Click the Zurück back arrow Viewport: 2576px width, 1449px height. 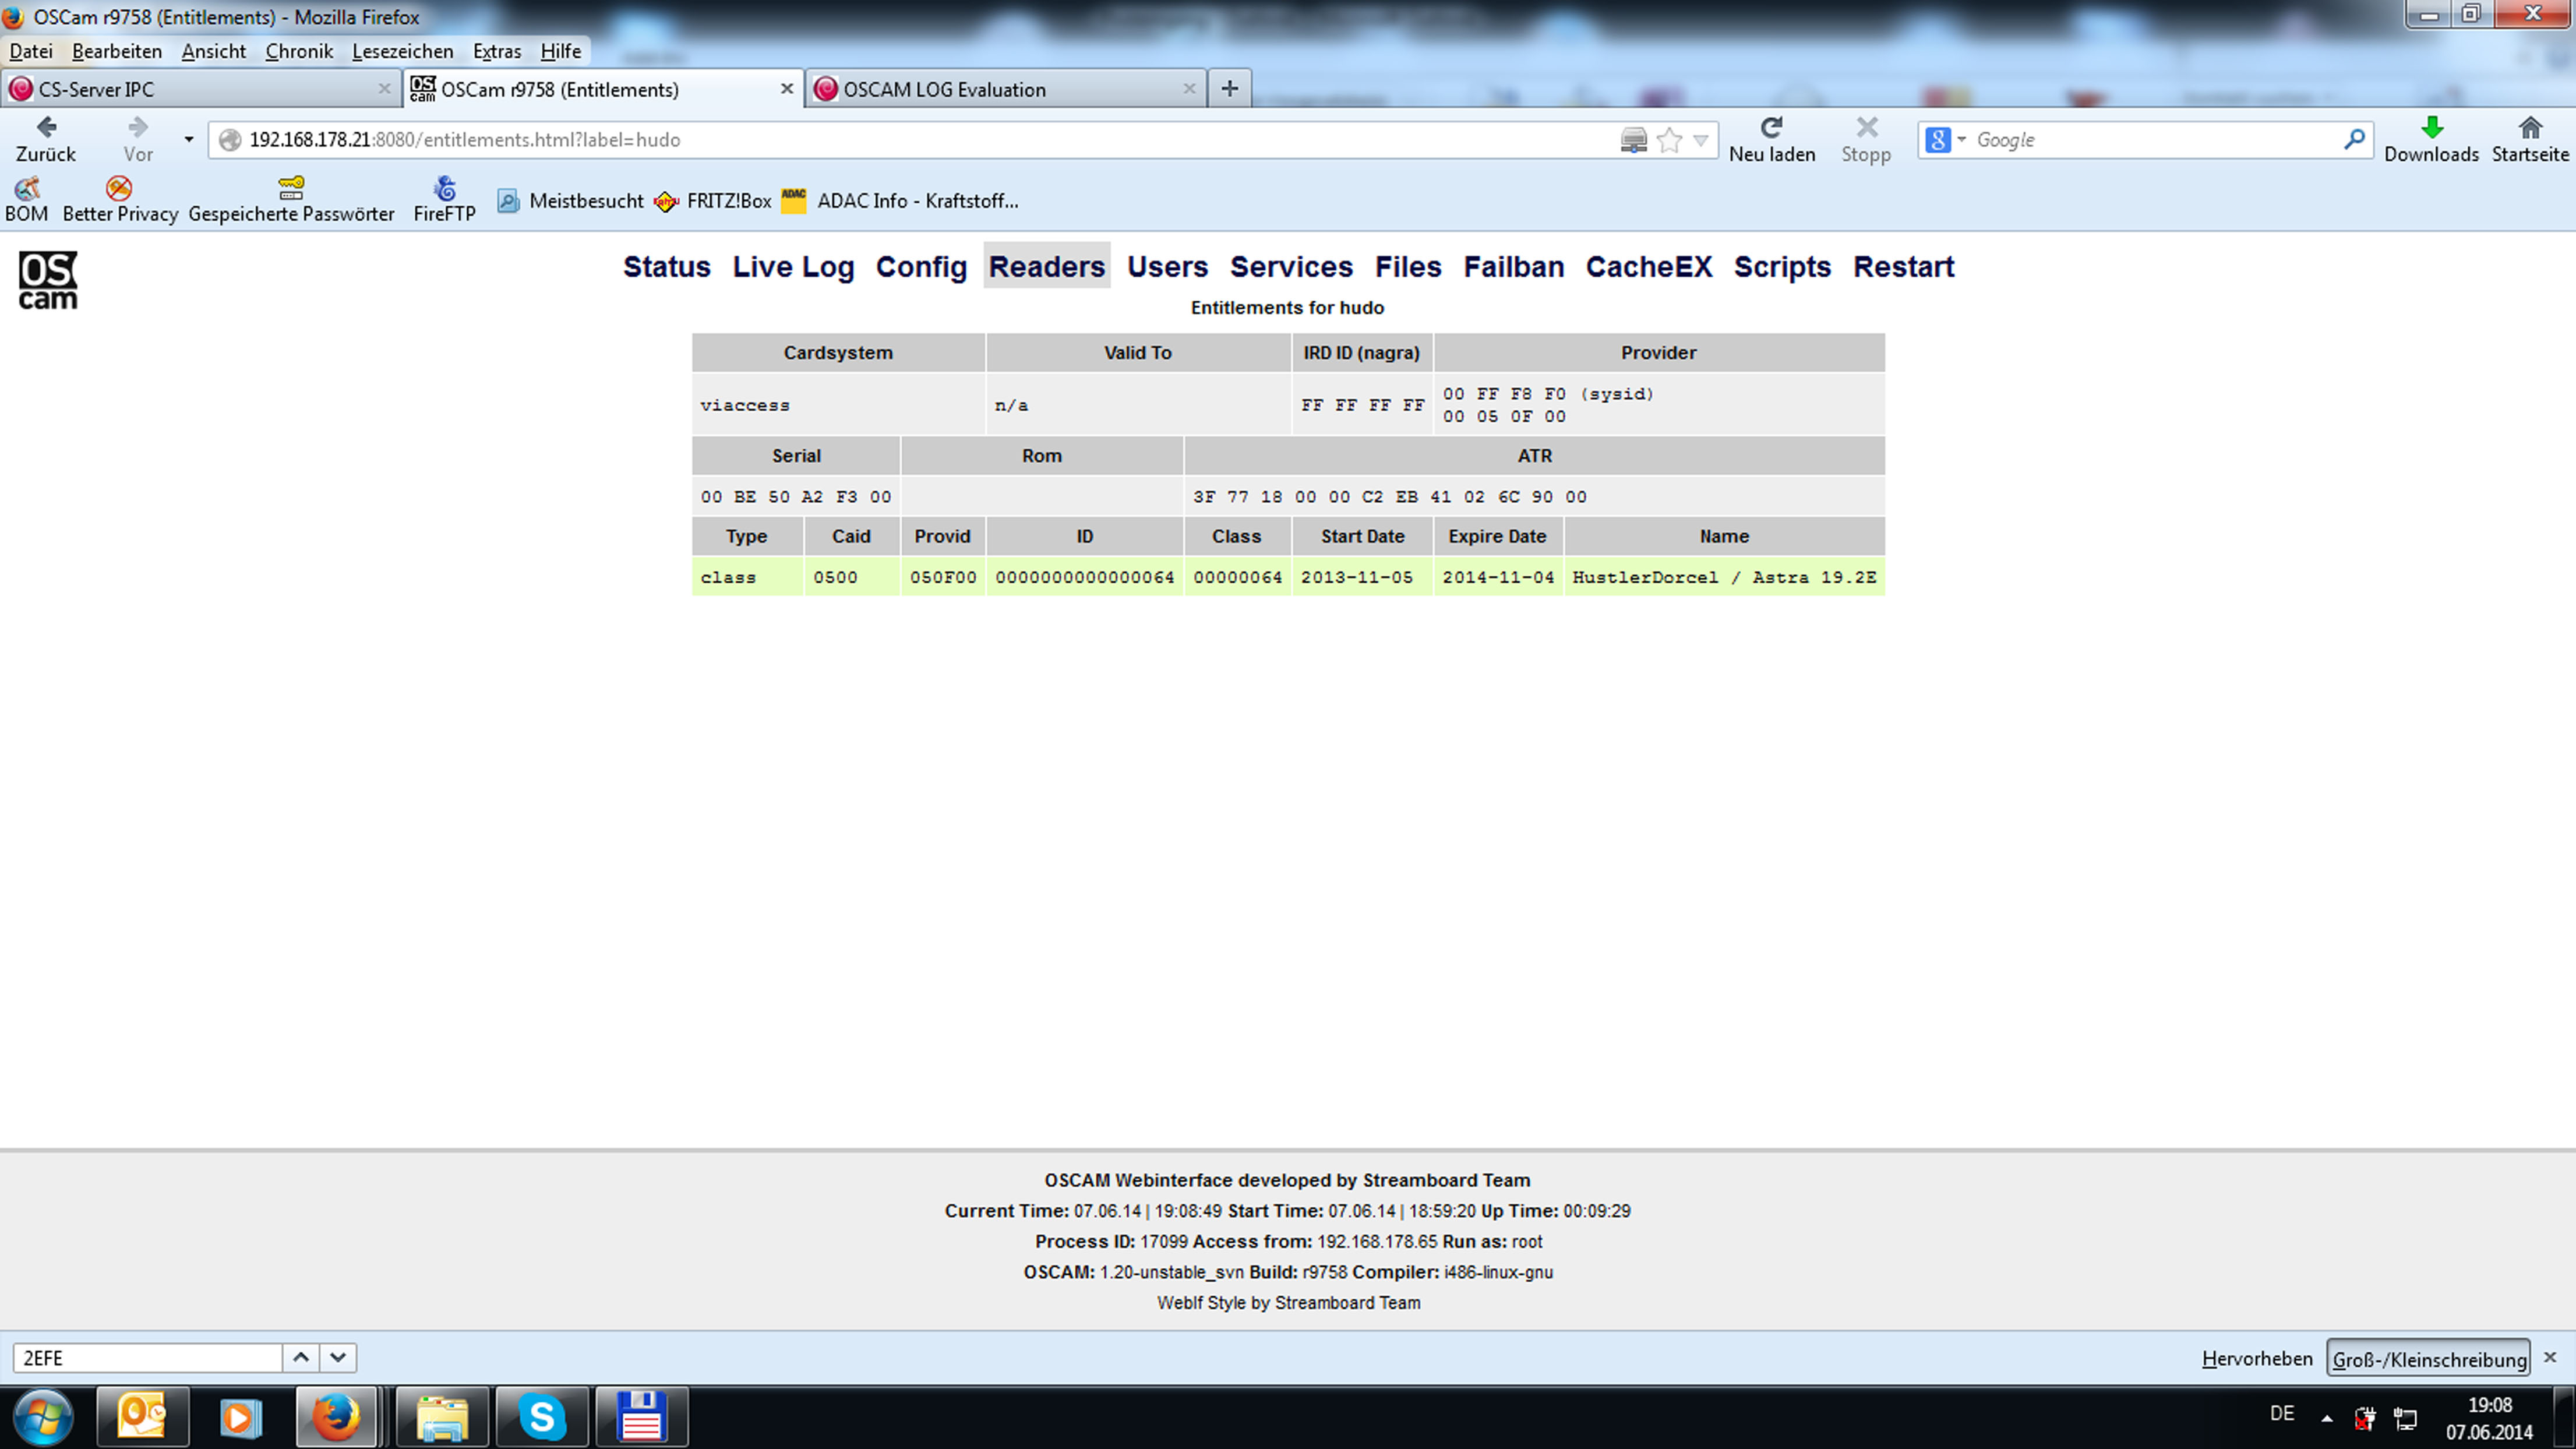coord(46,127)
